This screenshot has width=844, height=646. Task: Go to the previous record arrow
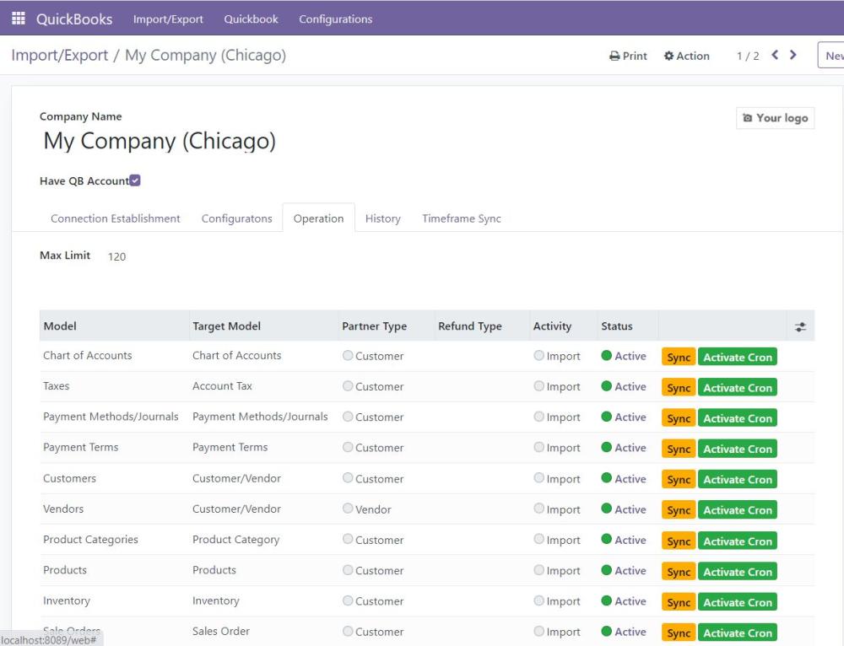775,55
